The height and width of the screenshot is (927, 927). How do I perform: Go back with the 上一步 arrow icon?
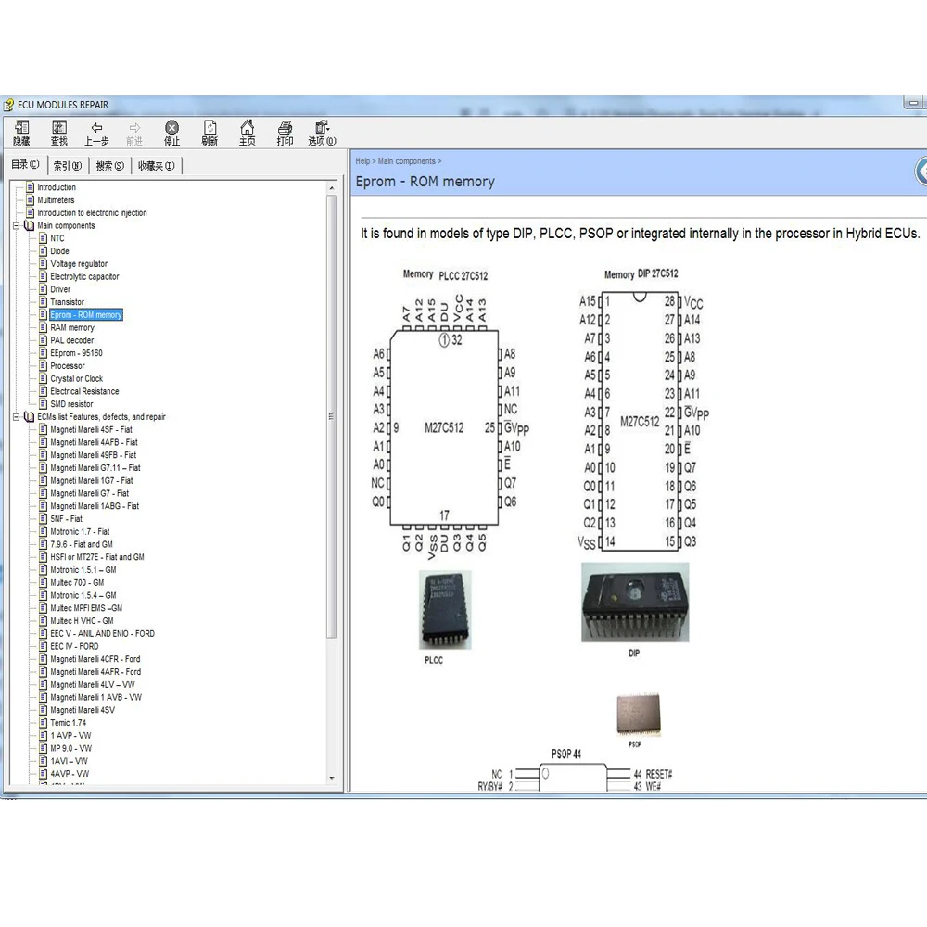tap(96, 133)
